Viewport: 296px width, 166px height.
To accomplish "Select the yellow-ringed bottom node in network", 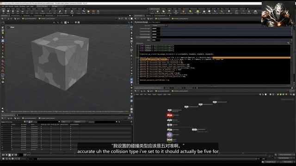I will pyautogui.click(x=170, y=140).
